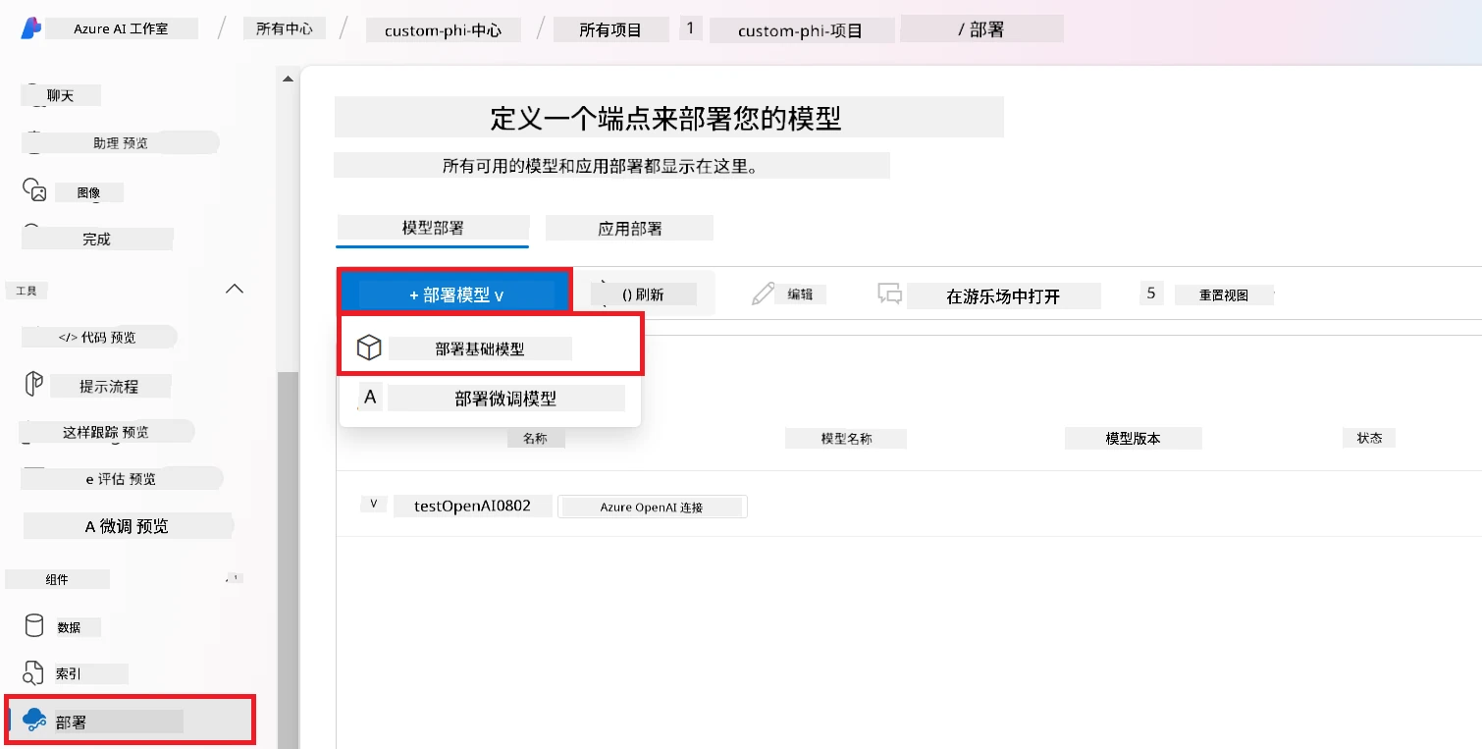This screenshot has width=1482, height=749.
Task: Go to custom-phi-中心 breadcrumb
Action: tap(444, 30)
